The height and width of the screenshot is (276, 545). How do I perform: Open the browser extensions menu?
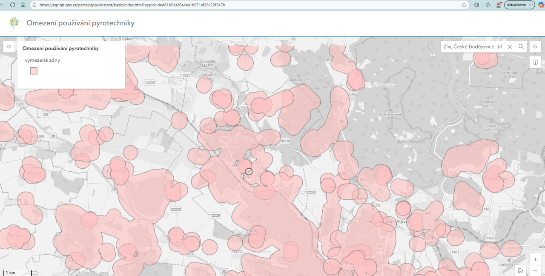click(x=476, y=5)
